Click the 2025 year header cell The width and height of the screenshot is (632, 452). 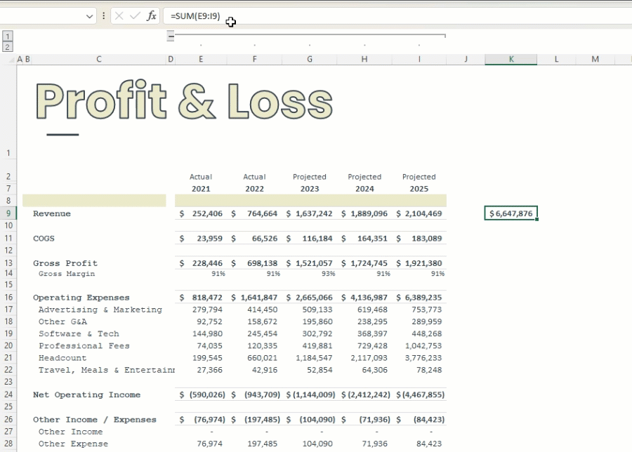(419, 189)
